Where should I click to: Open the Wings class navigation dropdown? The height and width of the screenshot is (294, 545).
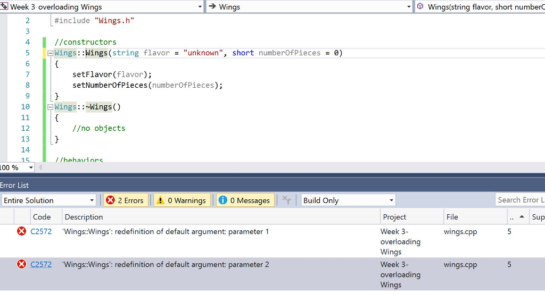(x=310, y=6)
